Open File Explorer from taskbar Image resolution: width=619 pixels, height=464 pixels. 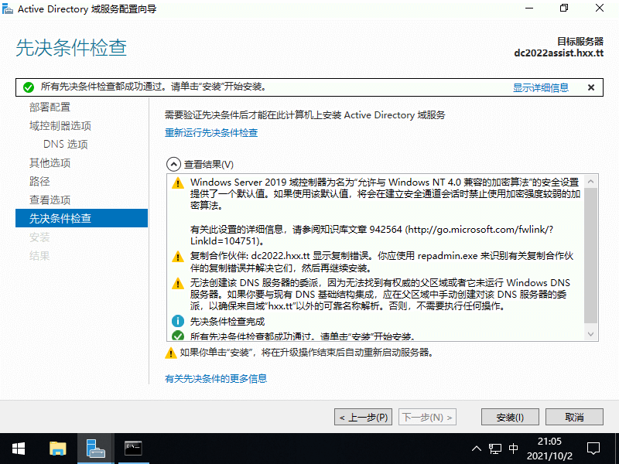[x=57, y=449]
